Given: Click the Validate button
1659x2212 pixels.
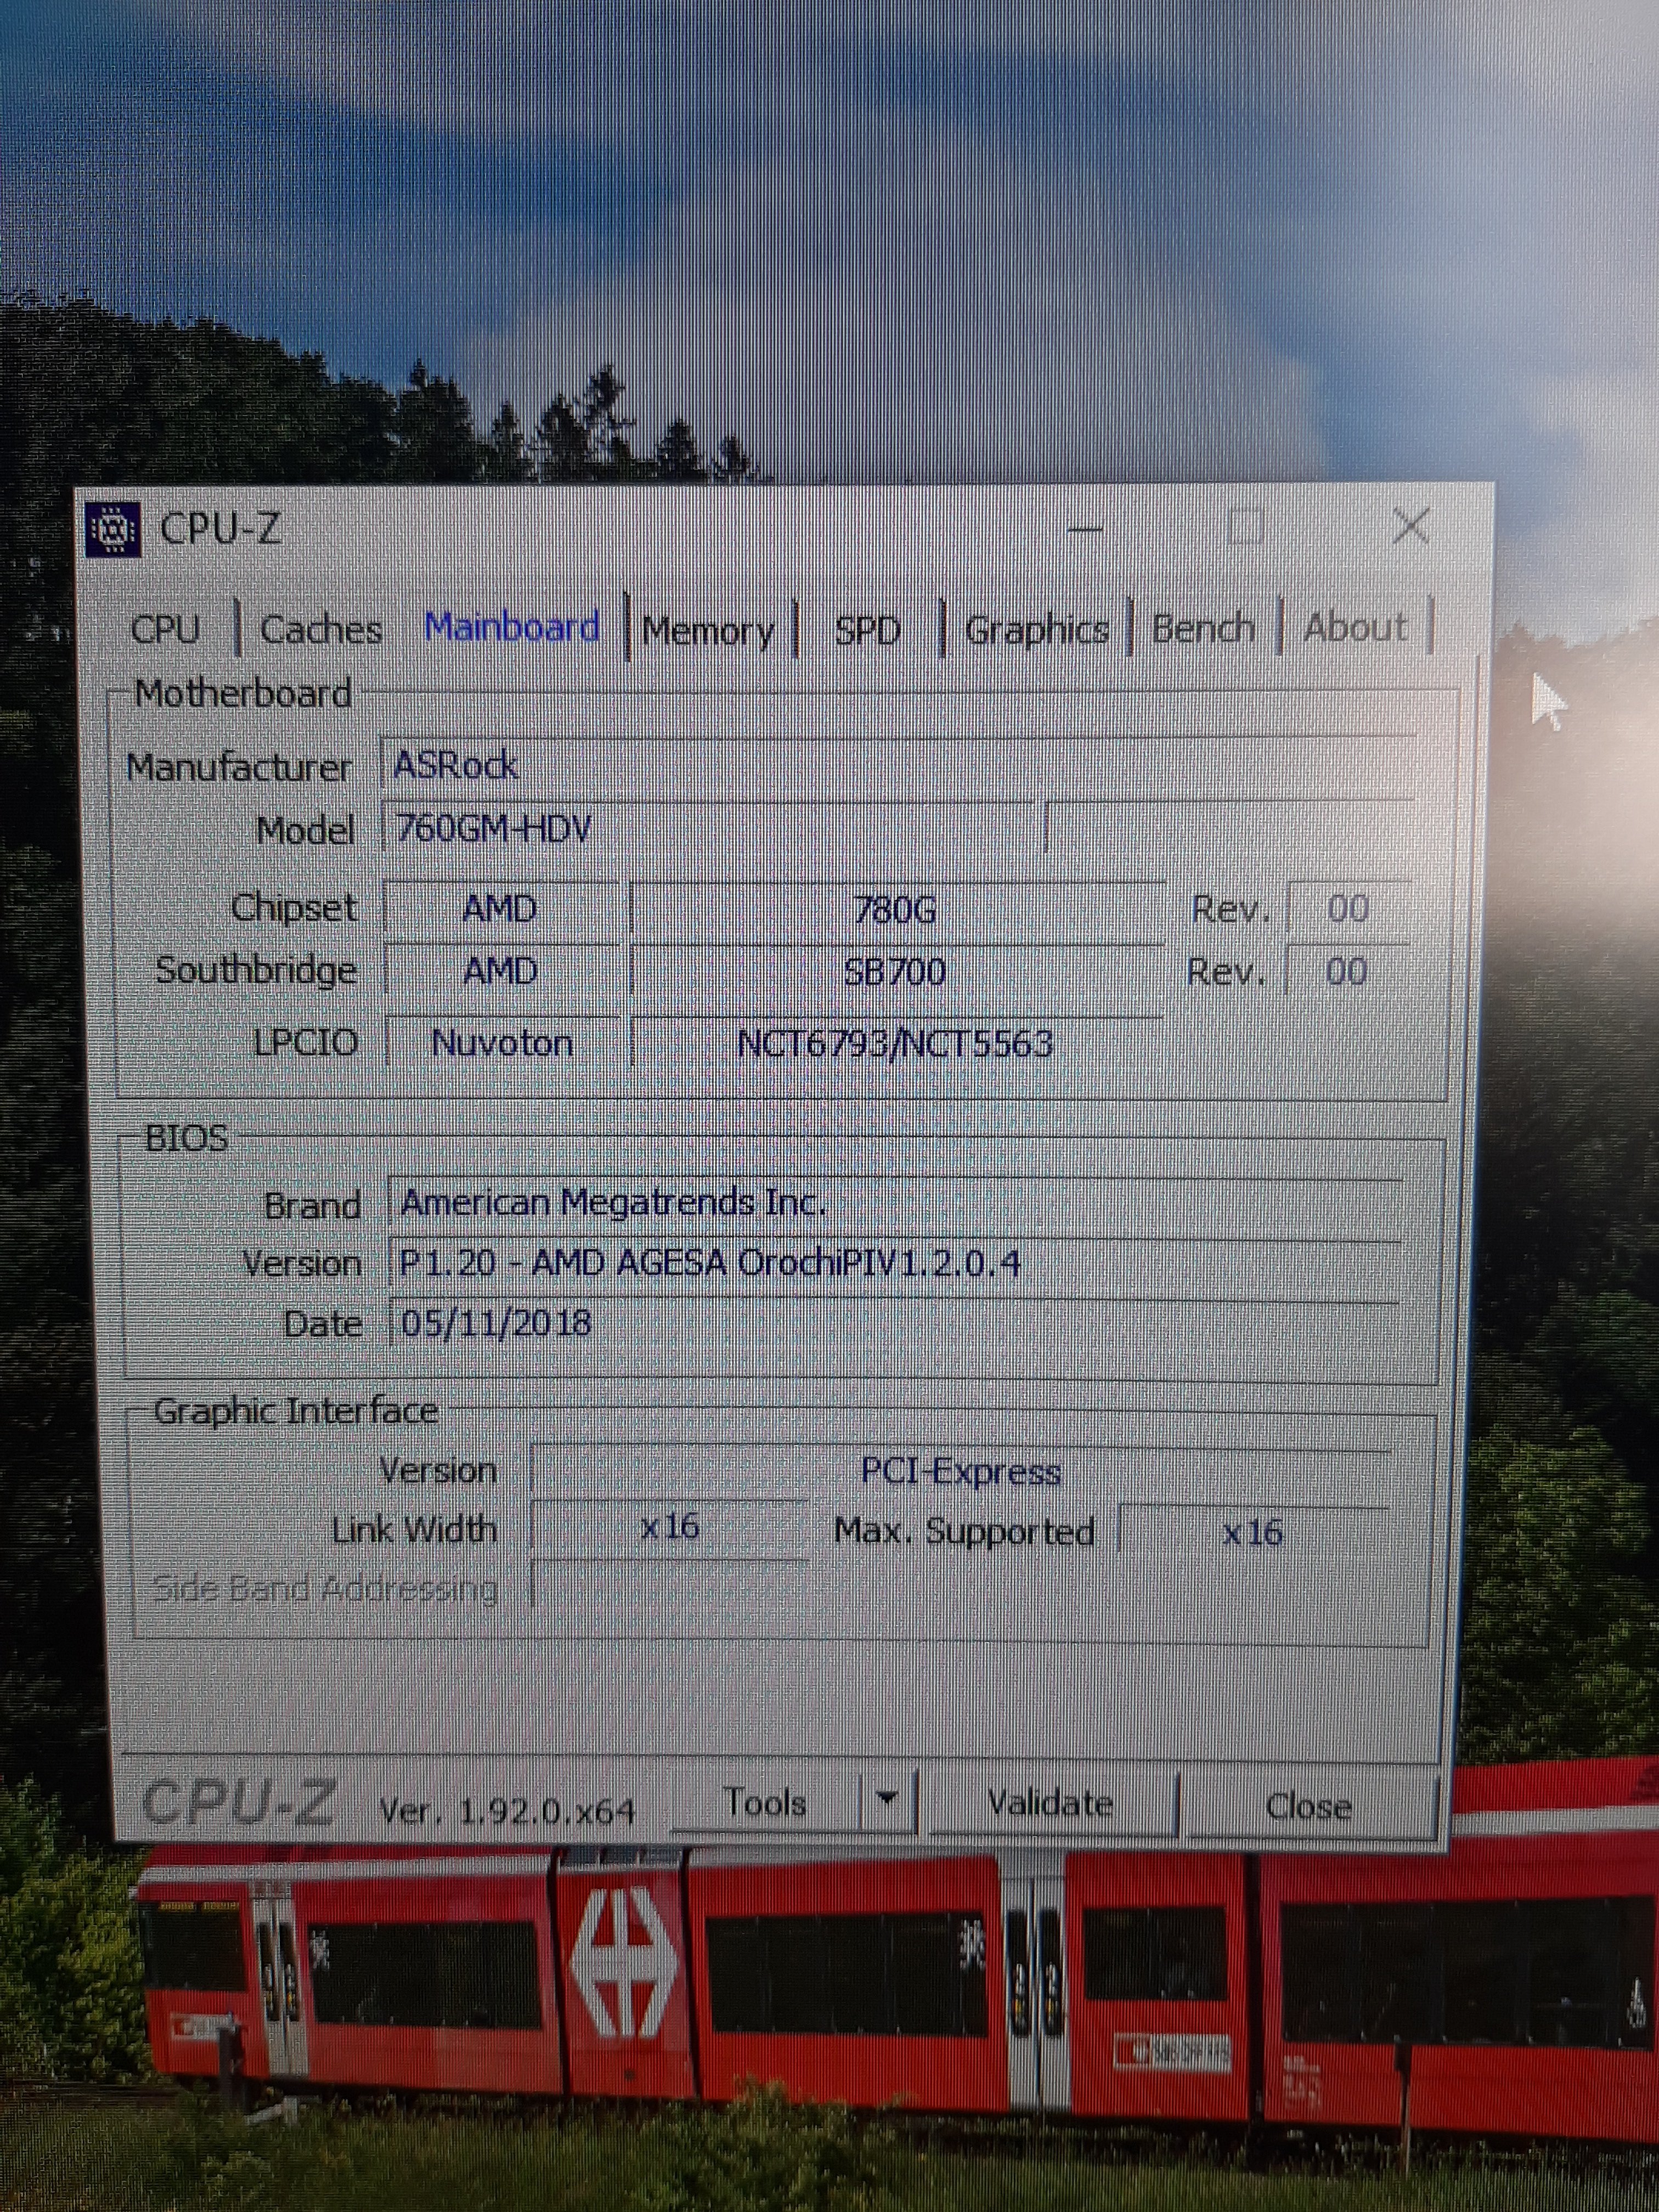Looking at the screenshot, I should click(x=1050, y=1802).
